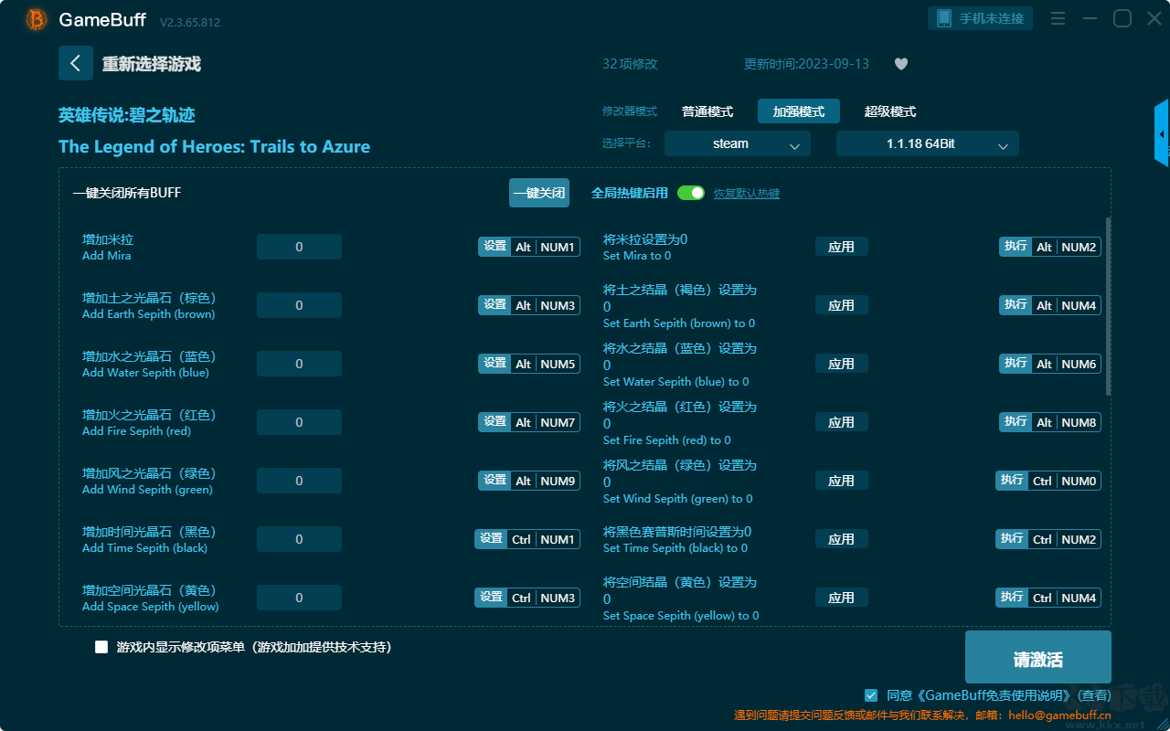Toggle the global hotkey switch
Image resolution: width=1170 pixels, height=731 pixels.
(x=691, y=193)
